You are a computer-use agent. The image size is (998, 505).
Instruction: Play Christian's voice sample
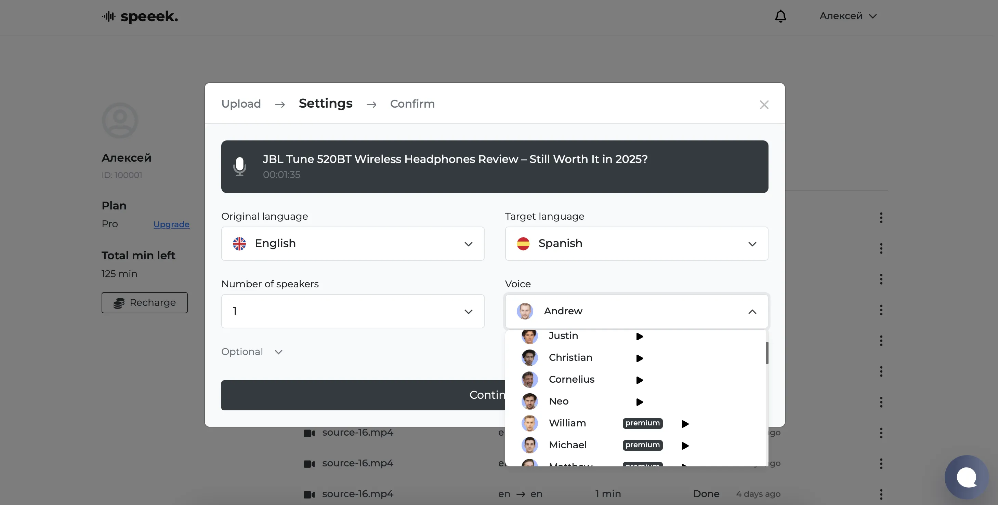(640, 358)
